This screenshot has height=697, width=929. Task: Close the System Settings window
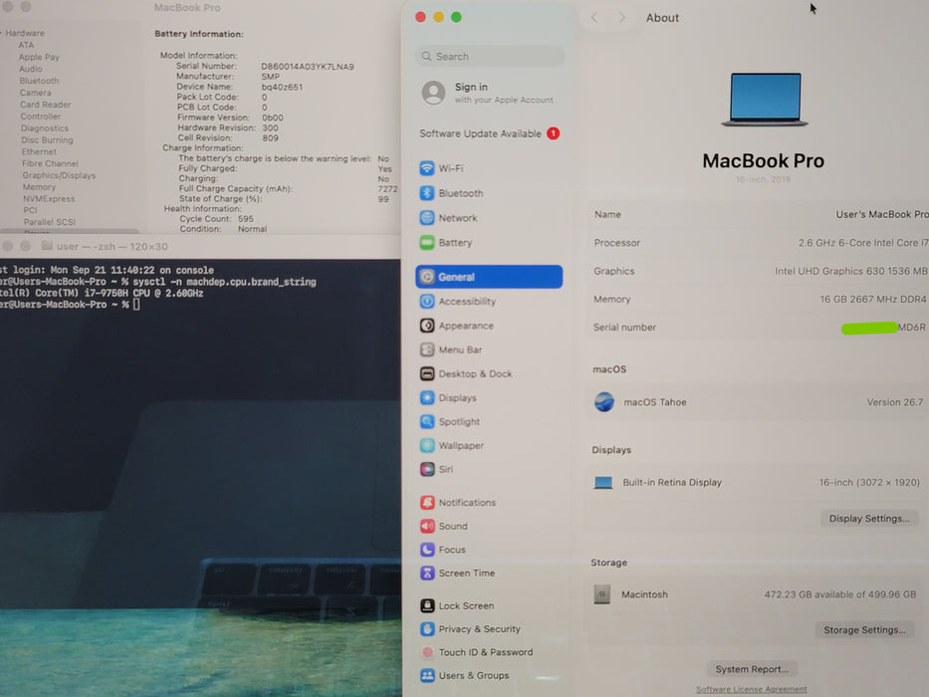[420, 17]
